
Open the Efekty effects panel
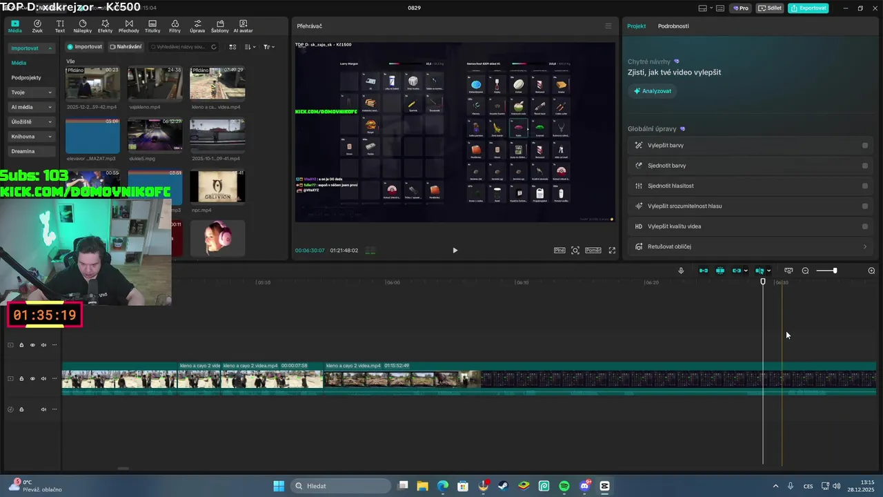(x=105, y=26)
